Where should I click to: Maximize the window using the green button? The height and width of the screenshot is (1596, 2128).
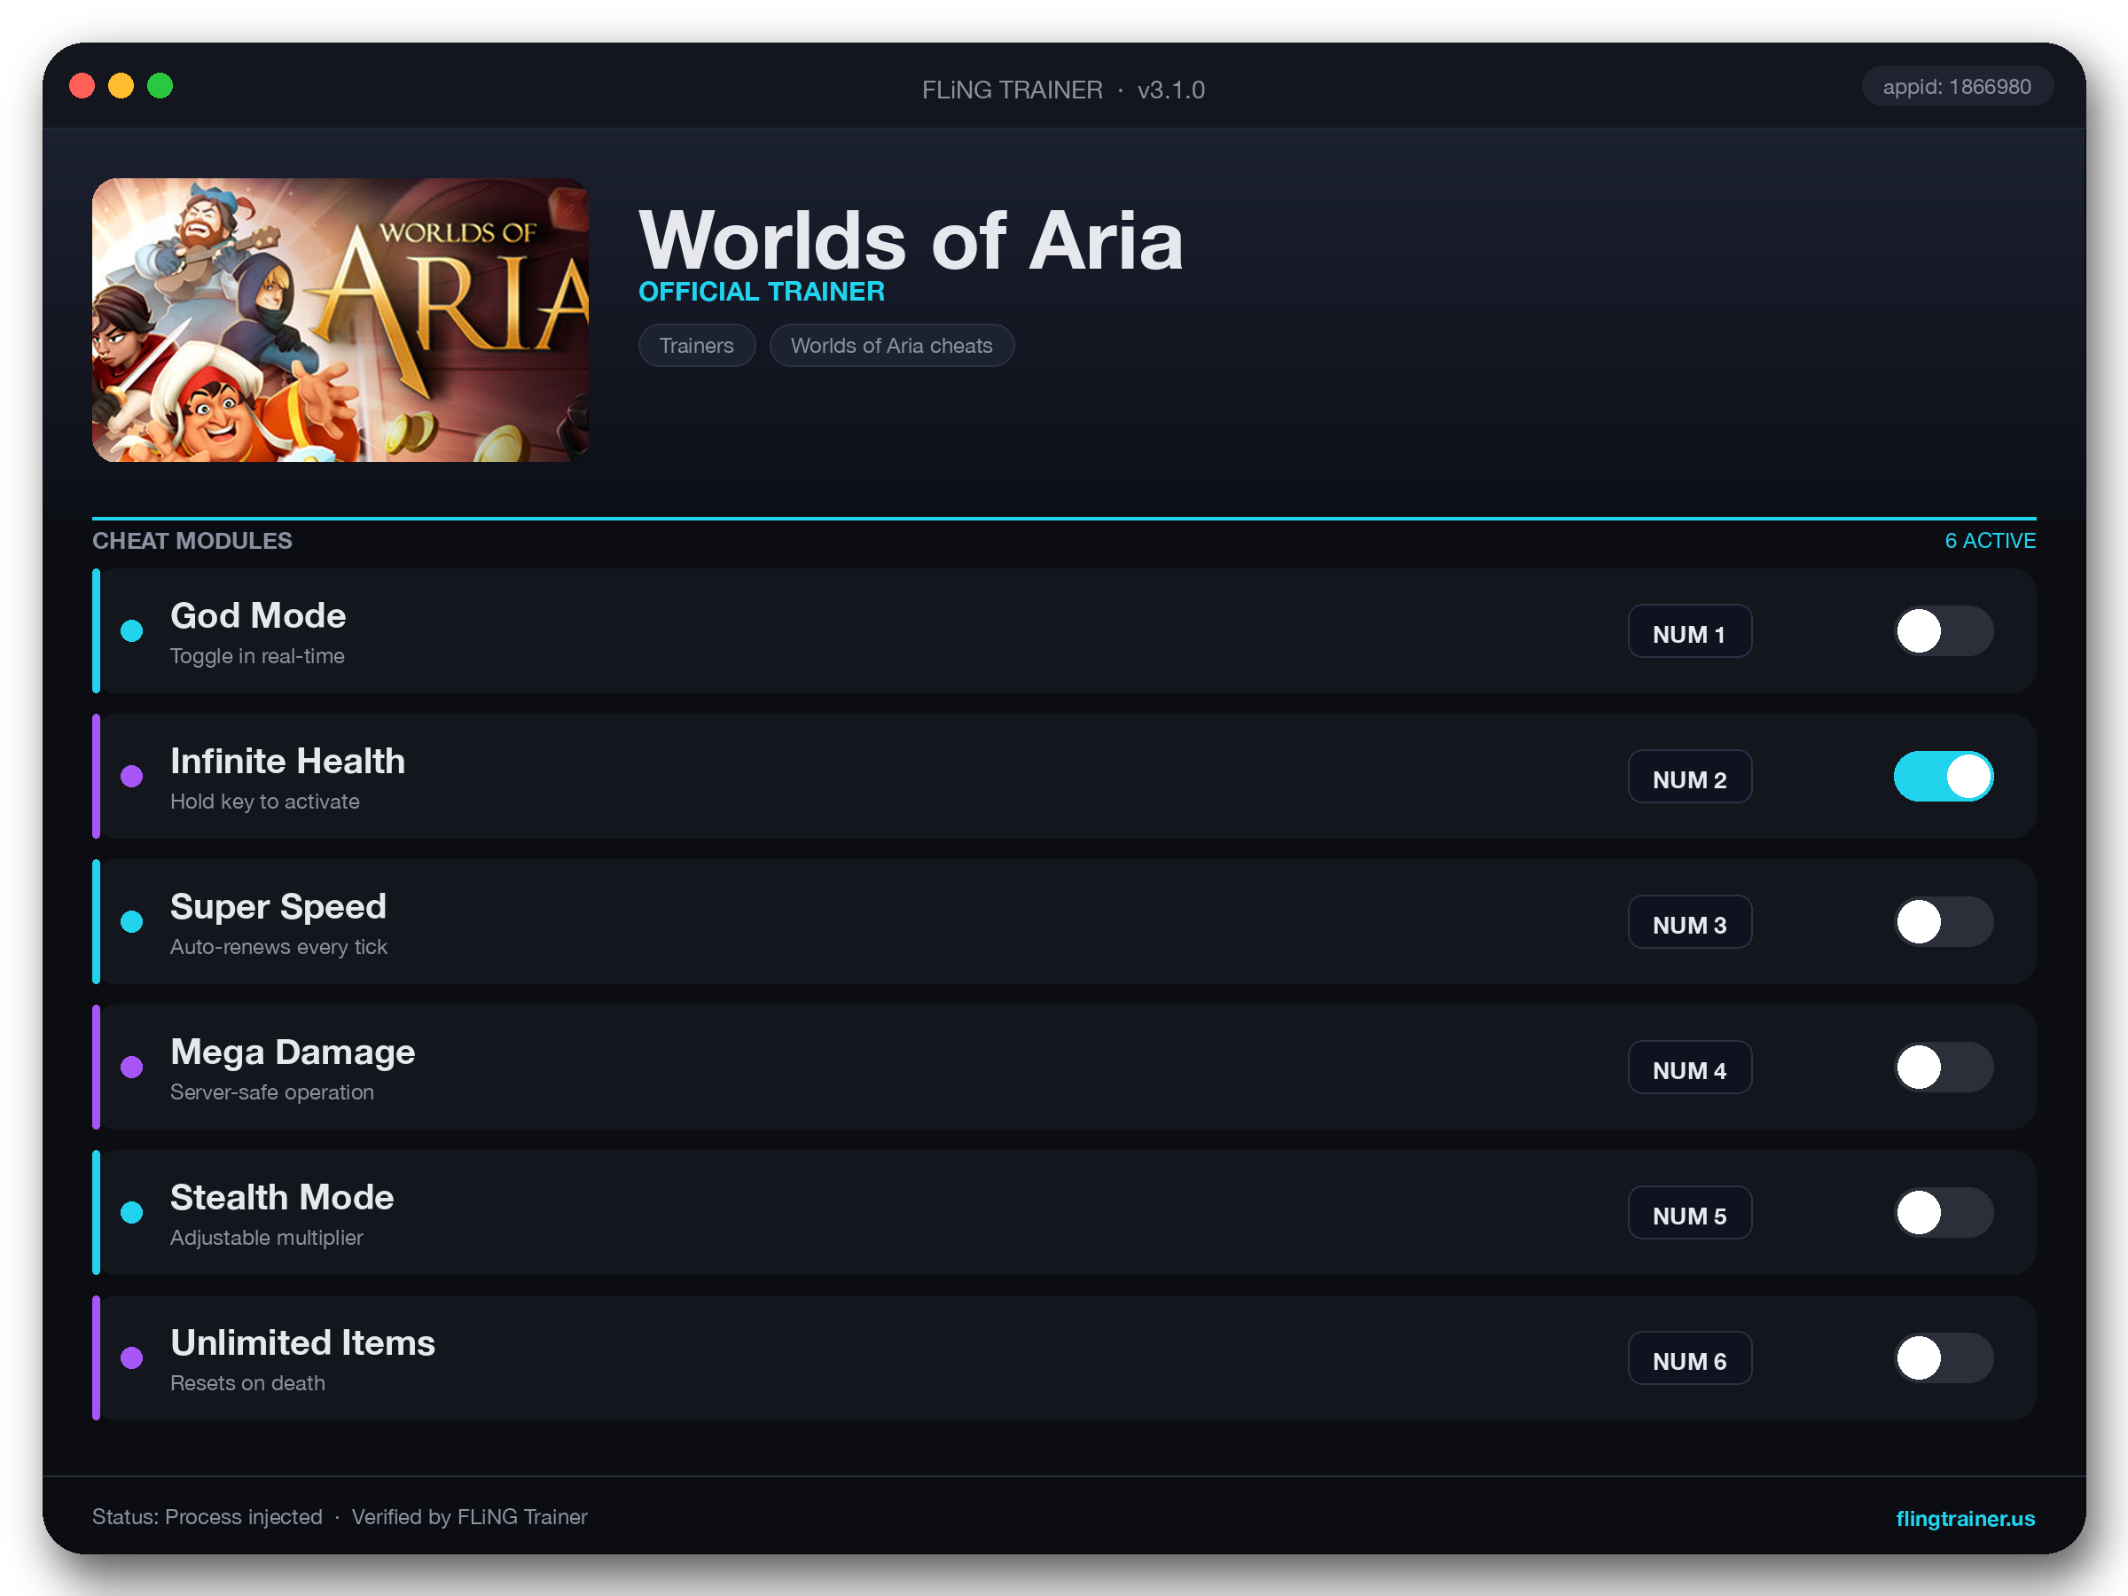point(160,87)
